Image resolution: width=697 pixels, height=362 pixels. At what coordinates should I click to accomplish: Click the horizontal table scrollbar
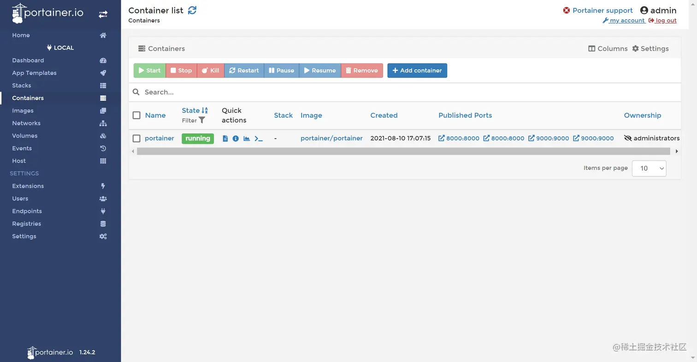pos(403,151)
